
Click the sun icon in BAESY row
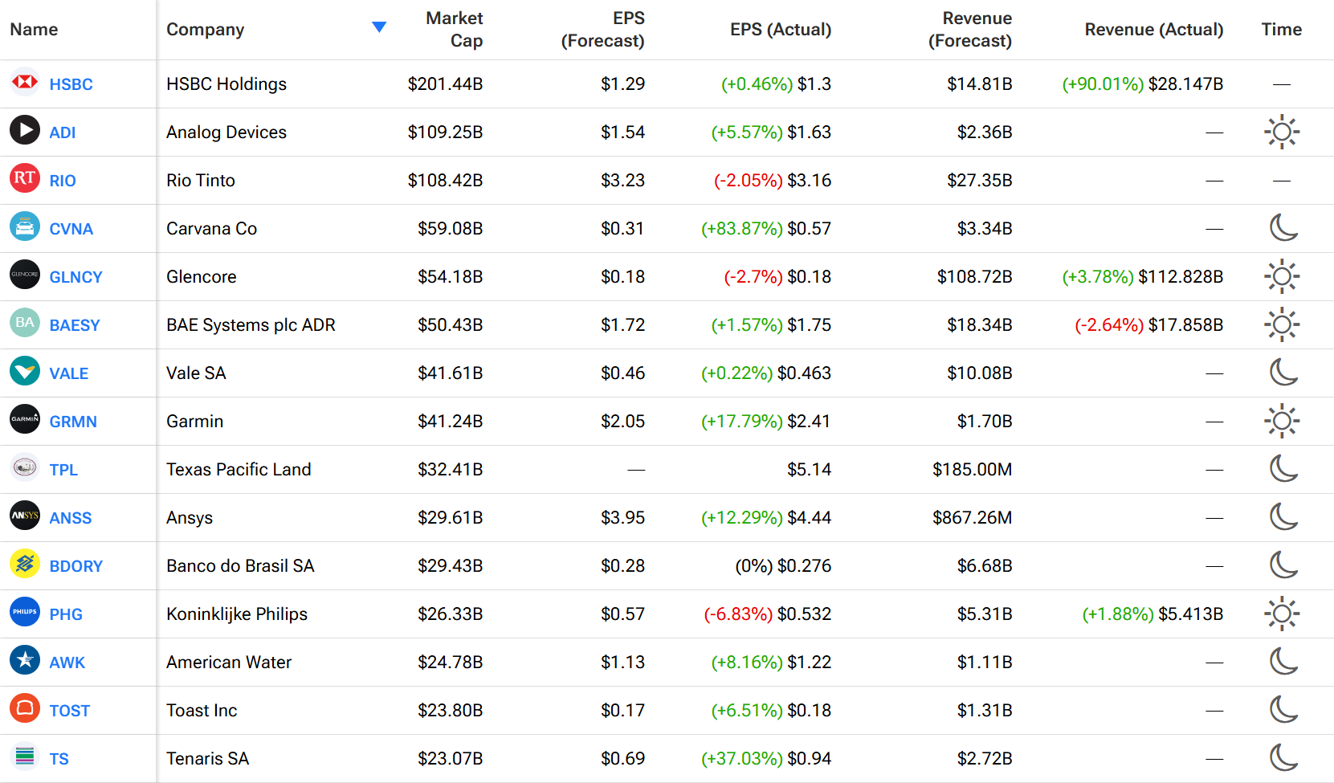point(1282,324)
